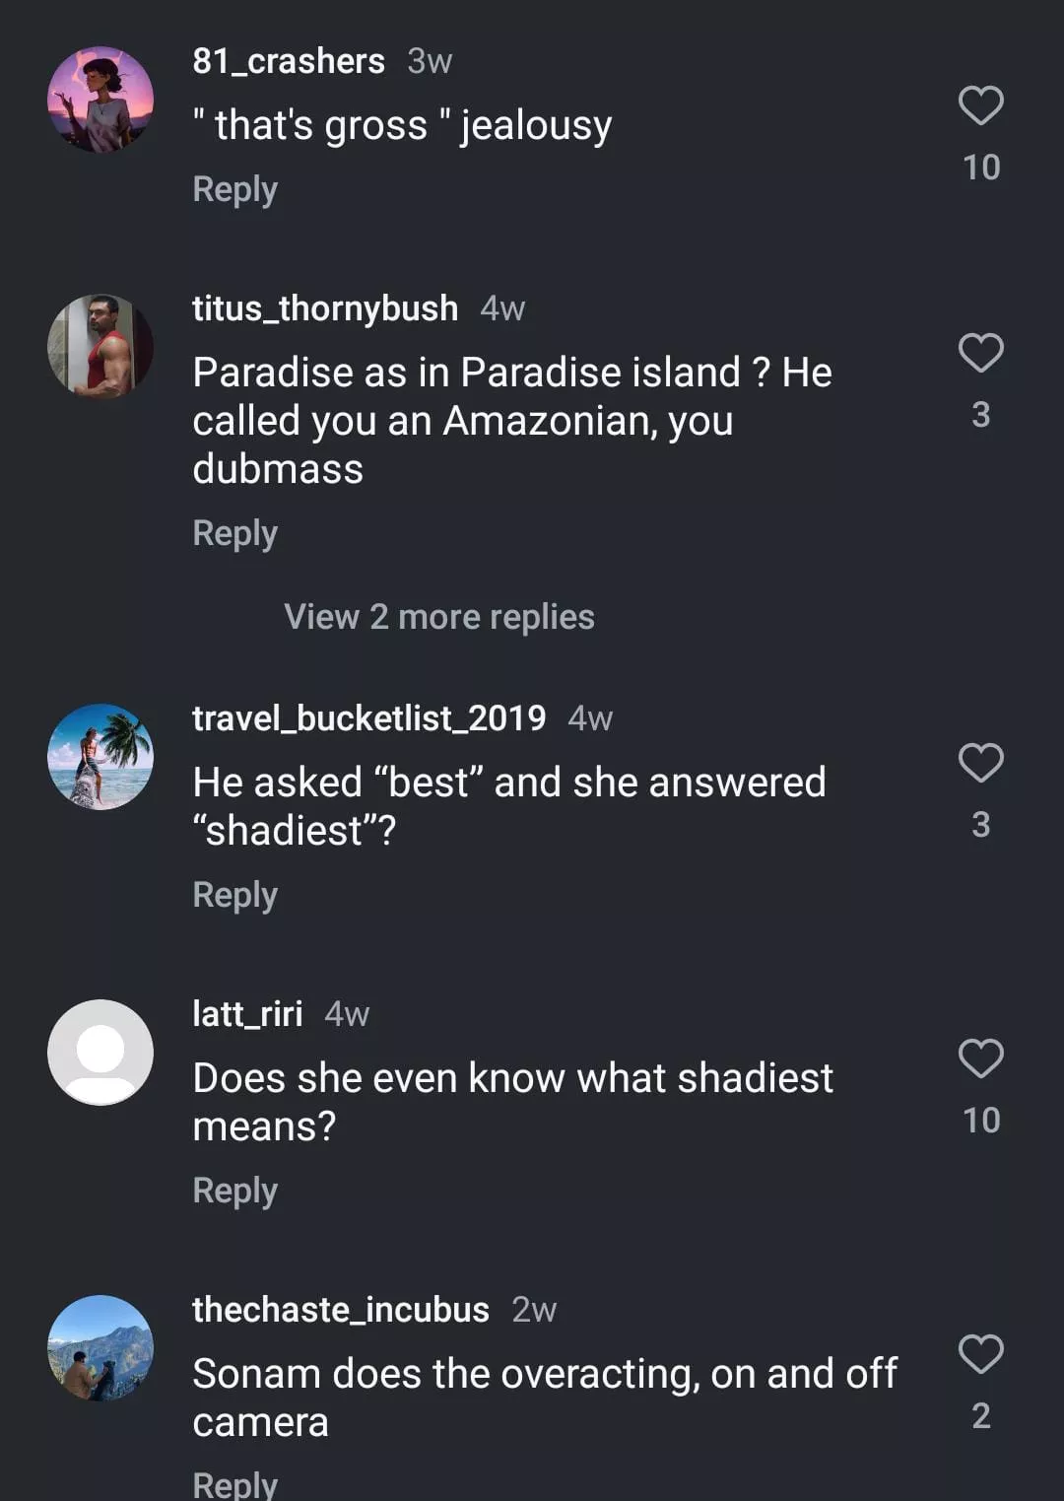Screen dimensions: 1064x1501
Task: Reply to latt_riri's comment
Action: point(234,1191)
